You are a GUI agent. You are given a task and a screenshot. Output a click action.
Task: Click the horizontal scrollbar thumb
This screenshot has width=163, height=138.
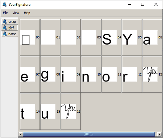point(89,134)
